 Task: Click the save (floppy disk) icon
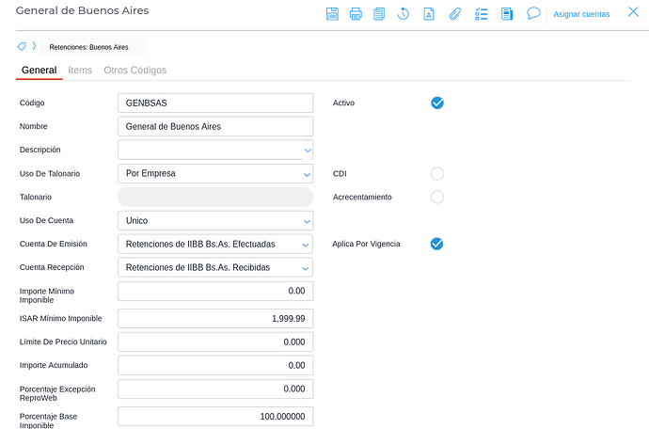[x=332, y=14]
